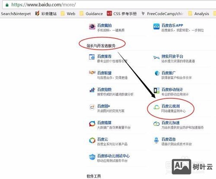Open the CSS 参考手册 bookmark
The width and height of the screenshot is (216, 179).
[122, 14]
